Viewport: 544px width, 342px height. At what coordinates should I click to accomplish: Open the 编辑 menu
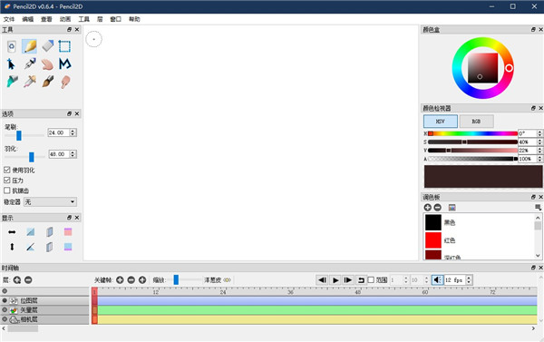[x=28, y=19]
